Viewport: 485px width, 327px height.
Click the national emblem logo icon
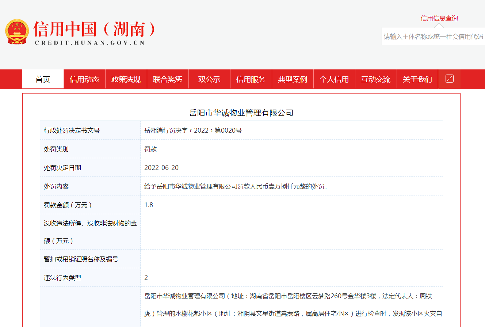(17, 32)
